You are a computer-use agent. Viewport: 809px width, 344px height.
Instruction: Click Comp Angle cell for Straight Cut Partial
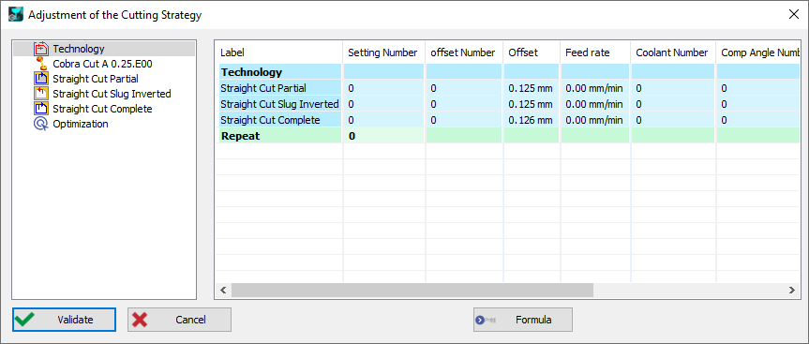coord(758,88)
